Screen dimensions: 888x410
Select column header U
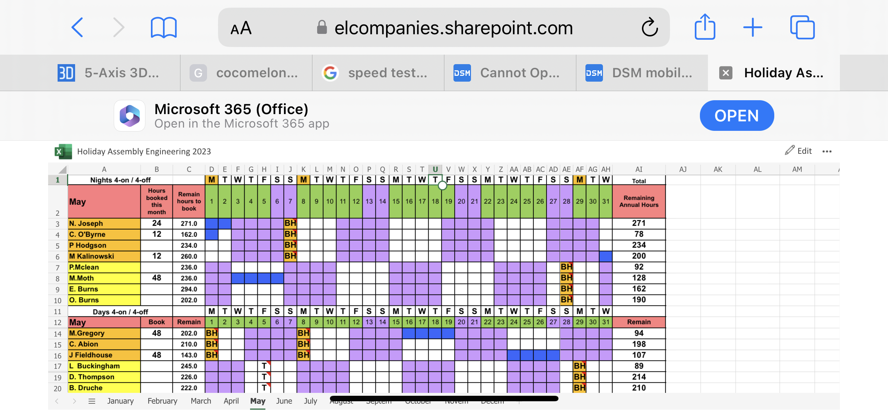435,169
